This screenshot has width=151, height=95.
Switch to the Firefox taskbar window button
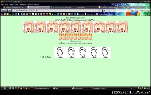43,88
